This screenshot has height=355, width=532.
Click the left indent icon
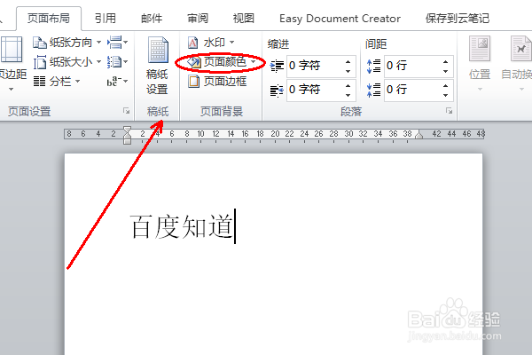pos(277,66)
